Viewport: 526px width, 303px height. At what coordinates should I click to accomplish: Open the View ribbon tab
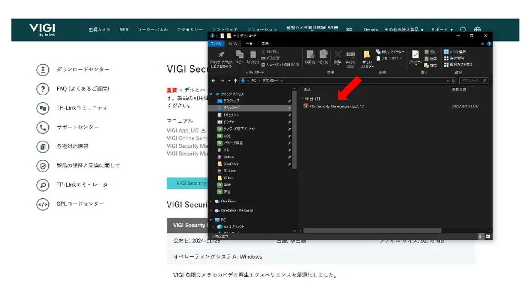coord(265,44)
